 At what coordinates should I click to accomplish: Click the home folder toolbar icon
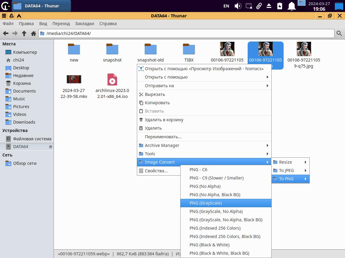tap(34, 33)
